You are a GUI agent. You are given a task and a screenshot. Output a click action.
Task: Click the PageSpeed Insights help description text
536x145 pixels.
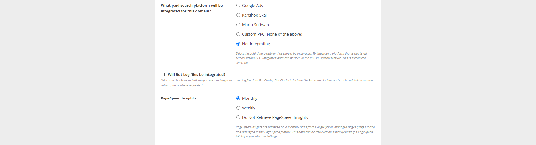(305, 132)
